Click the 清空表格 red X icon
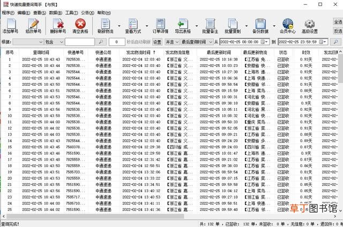Image resolution: width=343 pixels, height=227 pixels. point(80,26)
